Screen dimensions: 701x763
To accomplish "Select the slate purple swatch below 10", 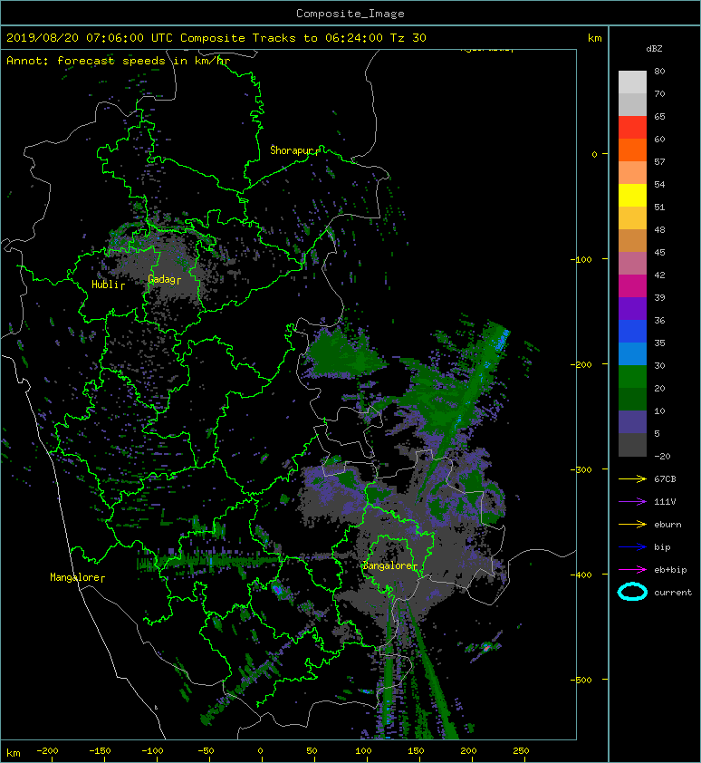I will pyautogui.click(x=632, y=421).
